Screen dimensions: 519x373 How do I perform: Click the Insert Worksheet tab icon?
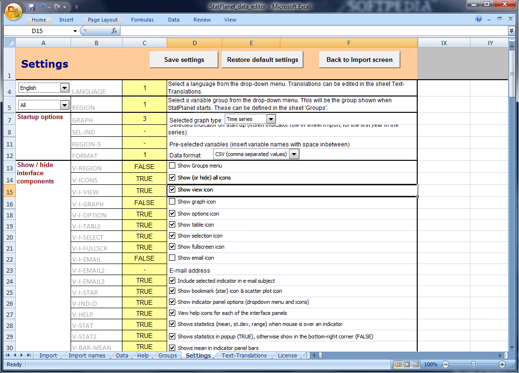[x=308, y=355]
